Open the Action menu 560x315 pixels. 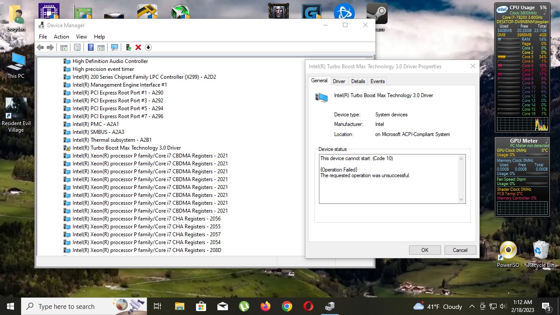click(61, 37)
